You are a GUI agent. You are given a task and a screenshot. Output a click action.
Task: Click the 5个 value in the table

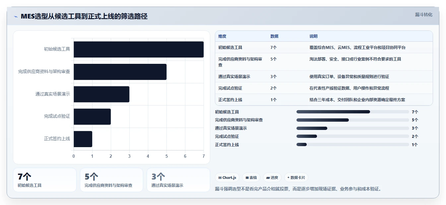point(274,59)
